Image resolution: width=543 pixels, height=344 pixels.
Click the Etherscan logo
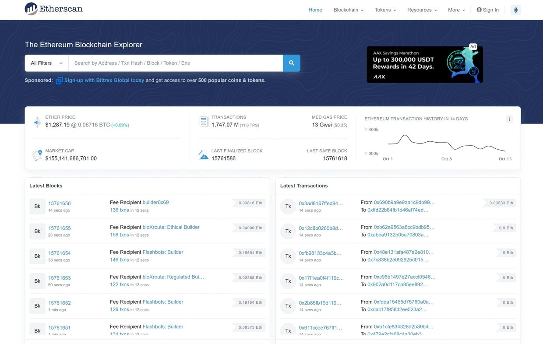point(53,9)
